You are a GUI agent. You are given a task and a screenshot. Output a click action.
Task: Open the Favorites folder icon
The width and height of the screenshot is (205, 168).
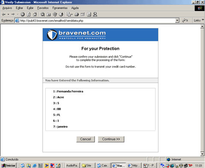point(49,14)
